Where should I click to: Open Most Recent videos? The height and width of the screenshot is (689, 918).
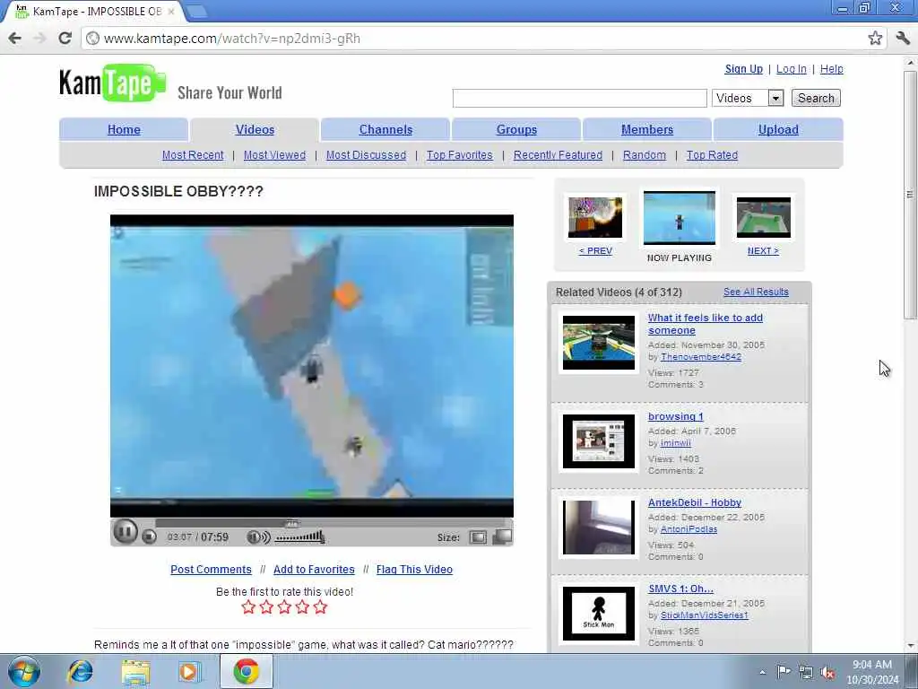click(193, 154)
